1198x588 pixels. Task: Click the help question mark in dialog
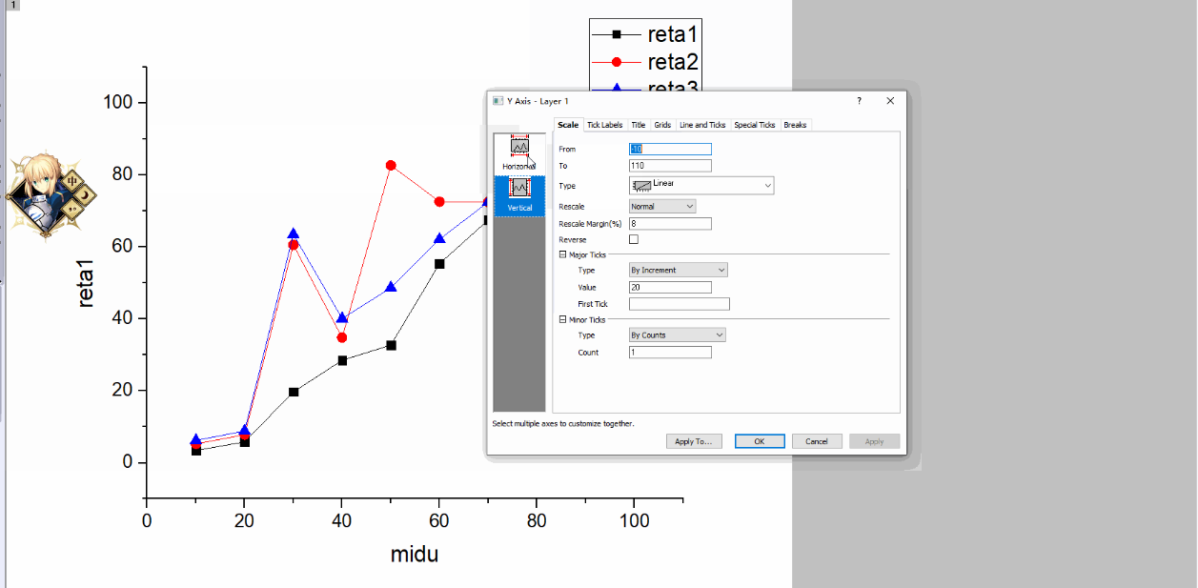pyautogui.click(x=859, y=100)
